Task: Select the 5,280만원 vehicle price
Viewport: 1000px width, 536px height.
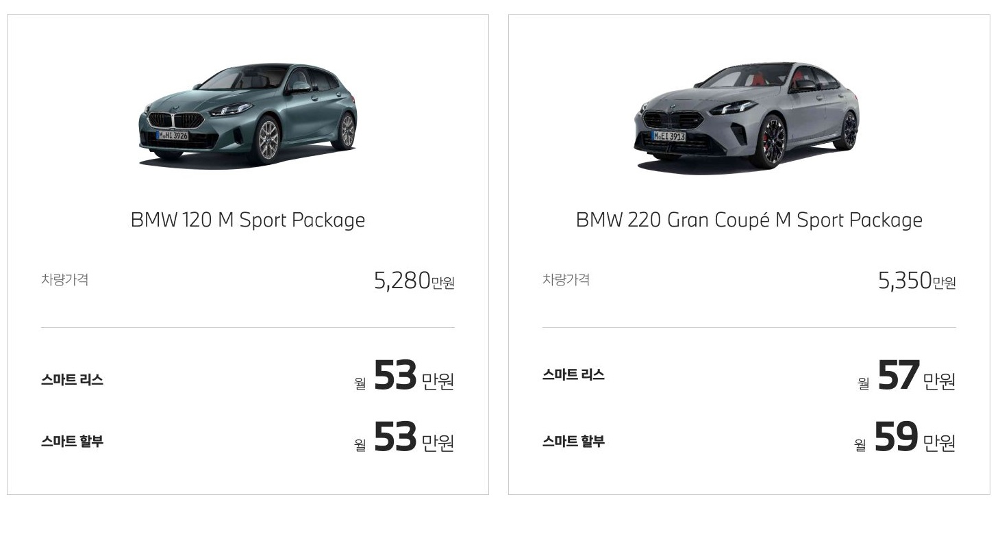Action: point(414,281)
